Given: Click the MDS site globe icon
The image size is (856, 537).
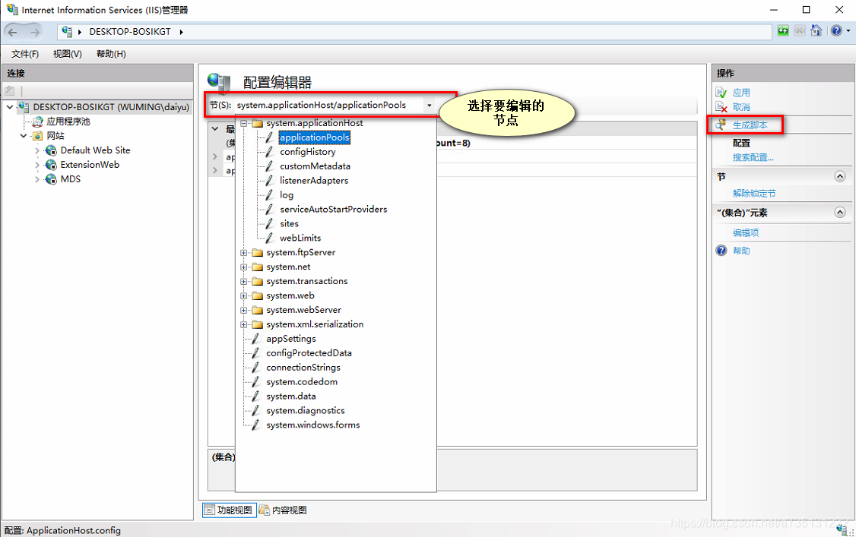Looking at the screenshot, I should click(x=51, y=179).
